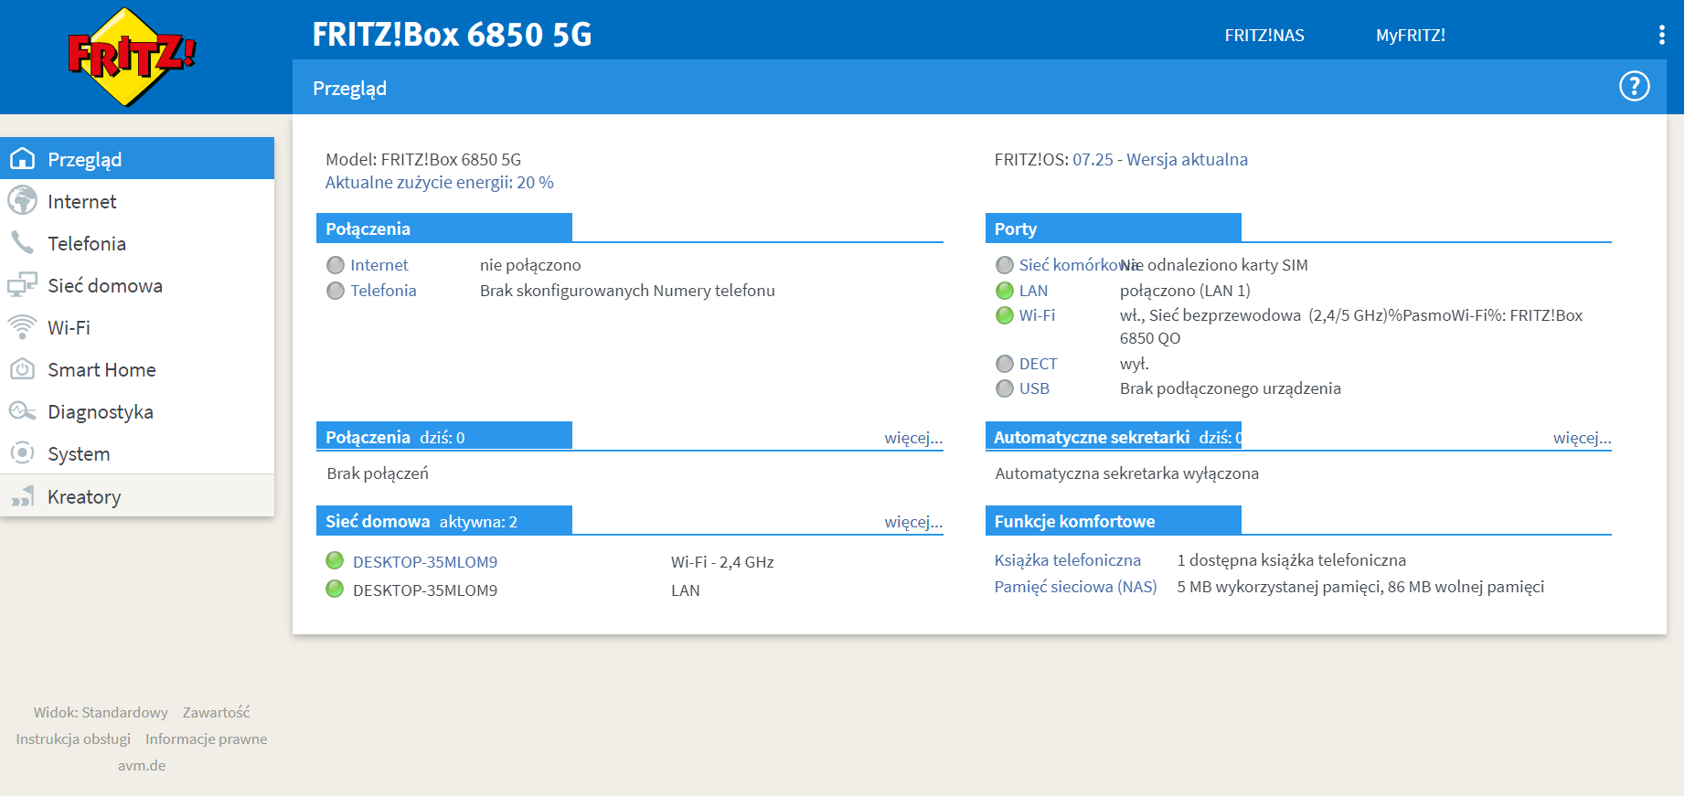The image size is (1685, 797).
Task: Click the Diagnostyka sidebar icon
Action: [22, 411]
